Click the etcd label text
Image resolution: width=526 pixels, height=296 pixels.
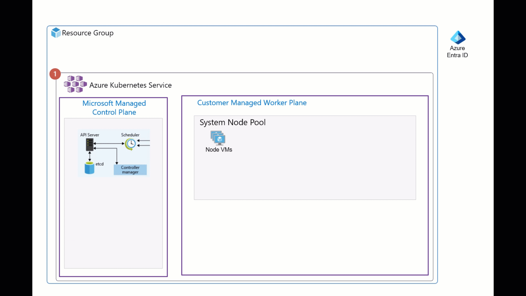tap(99, 164)
